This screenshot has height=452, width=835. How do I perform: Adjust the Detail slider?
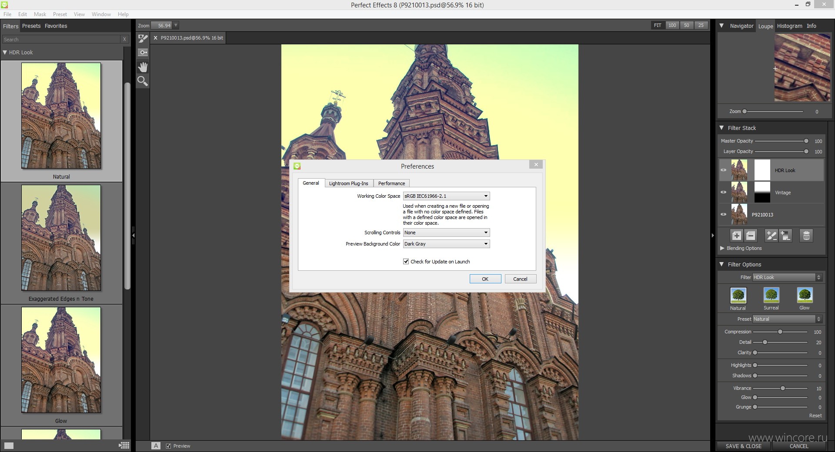(780, 342)
